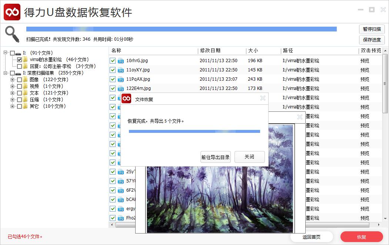389x245 pixels.
Task: Click the watercolor forest preview image
Action: coord(220,199)
